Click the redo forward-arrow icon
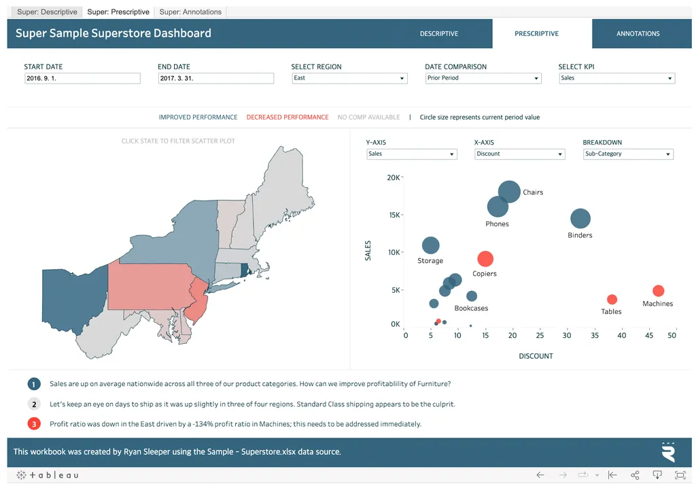696x490 pixels. click(563, 475)
